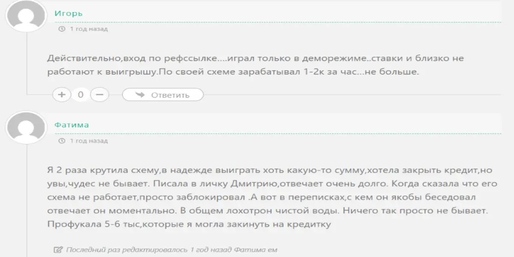Screen dimensions: 514x257
Task: Open Игорь's avatar icon
Action: pyautogui.click(x=26, y=17)
